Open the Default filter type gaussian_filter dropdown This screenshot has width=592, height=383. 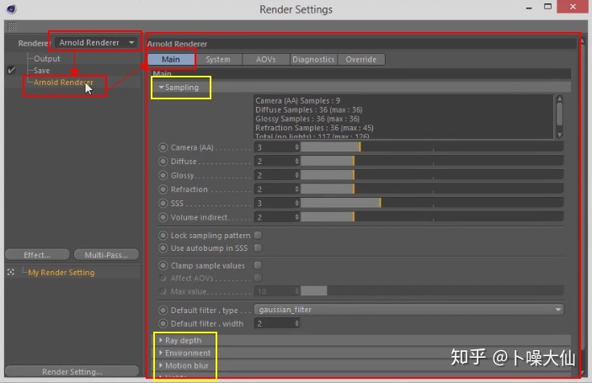[x=409, y=310]
